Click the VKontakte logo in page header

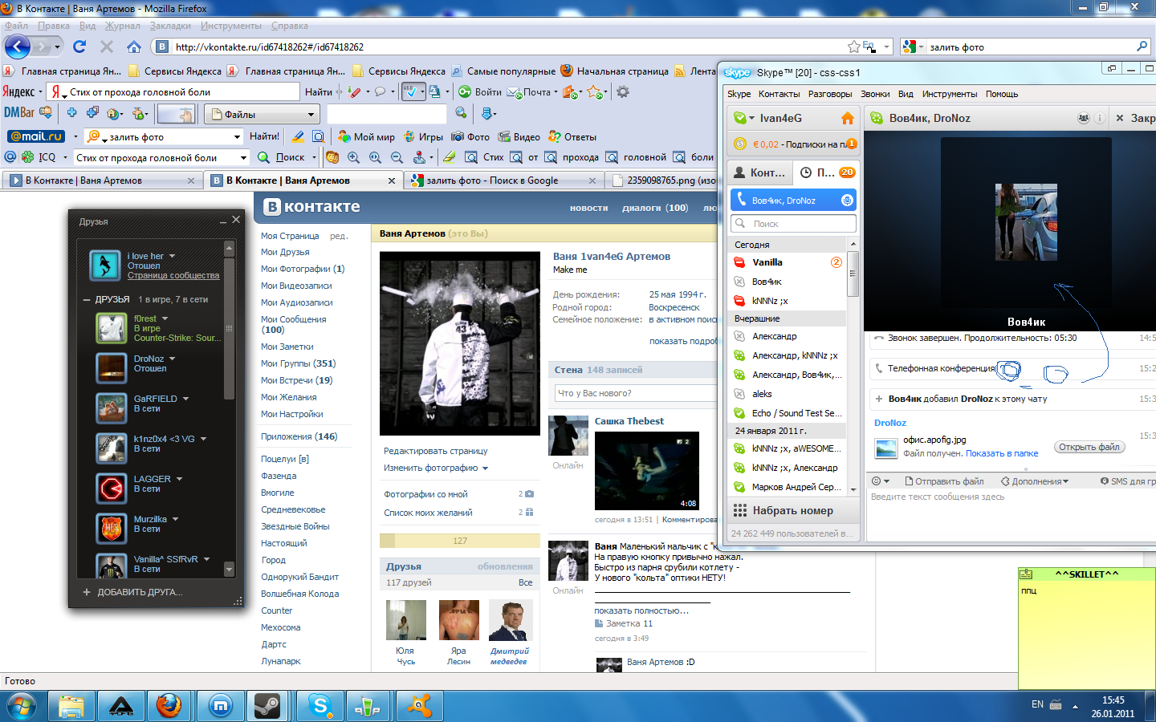pos(311,207)
